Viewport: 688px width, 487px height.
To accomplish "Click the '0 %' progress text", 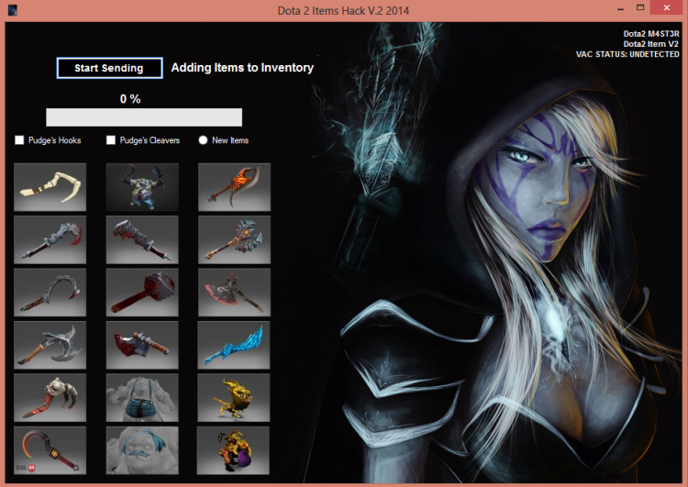I will point(130,99).
